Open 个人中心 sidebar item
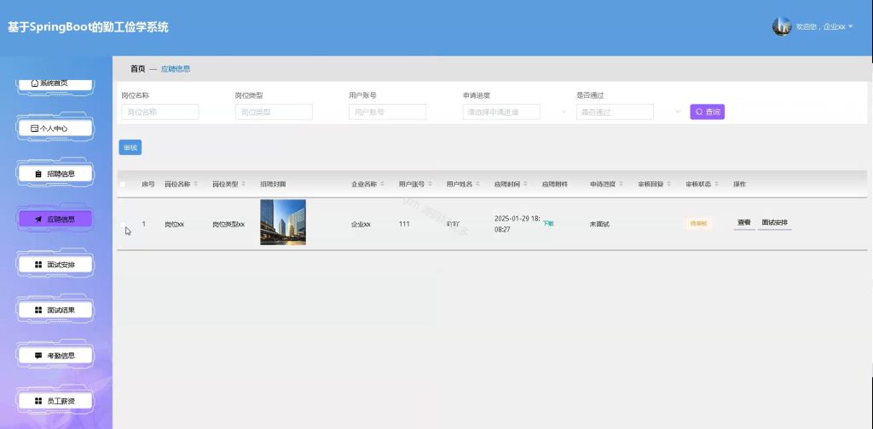This screenshot has width=873, height=429. (55, 129)
